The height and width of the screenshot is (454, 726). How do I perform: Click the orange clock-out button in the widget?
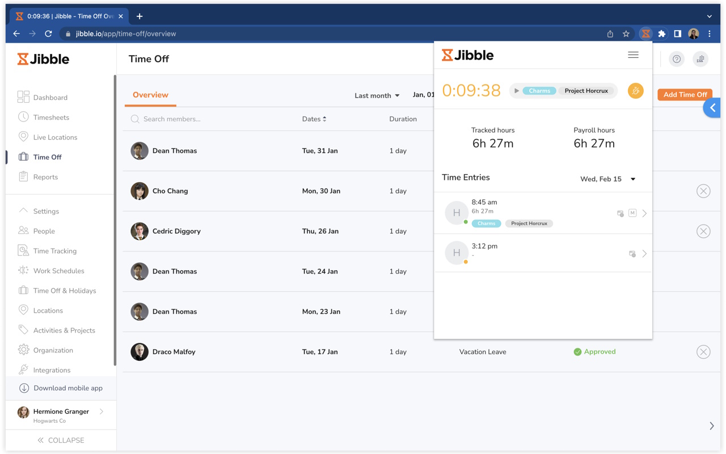(635, 90)
